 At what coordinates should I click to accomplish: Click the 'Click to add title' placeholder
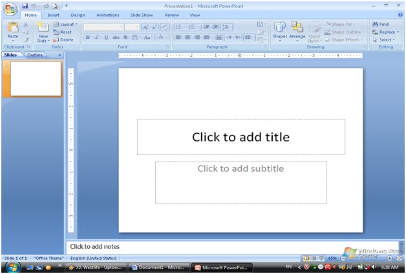click(x=241, y=137)
